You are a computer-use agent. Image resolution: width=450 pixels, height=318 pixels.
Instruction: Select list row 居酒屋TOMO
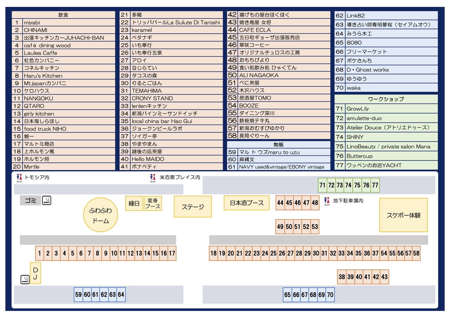tap(279, 98)
